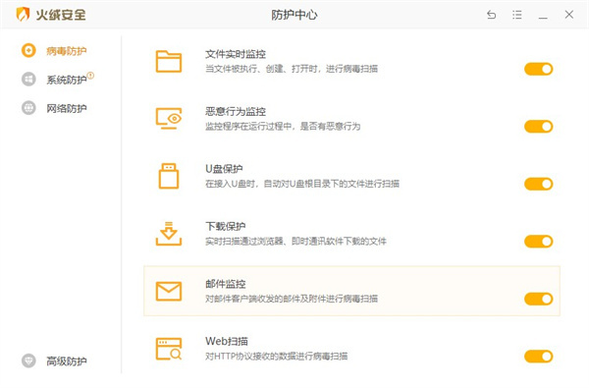Click the monitor-eye icon for 恶意行为监控
This screenshot has height=388, width=589.
(169, 119)
